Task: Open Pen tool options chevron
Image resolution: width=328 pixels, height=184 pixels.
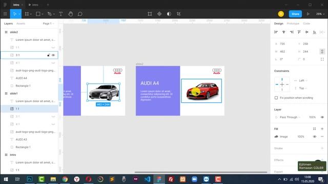Action: click(54, 14)
